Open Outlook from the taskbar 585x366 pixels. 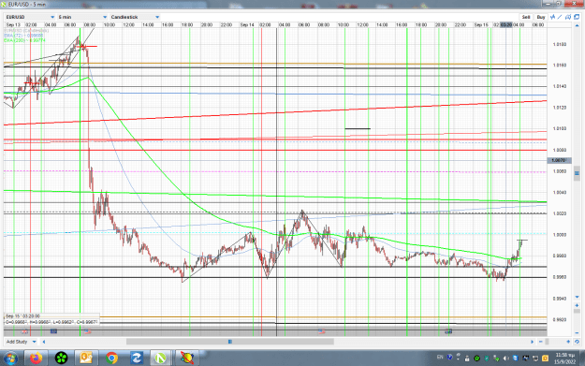[x=86, y=359]
